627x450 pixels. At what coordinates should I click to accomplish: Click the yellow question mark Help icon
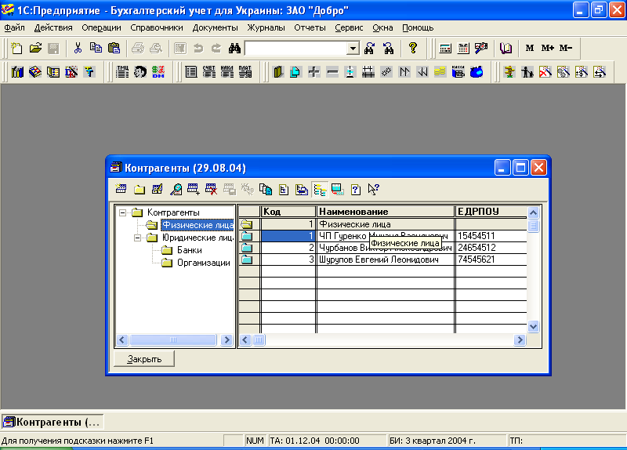[413, 49]
